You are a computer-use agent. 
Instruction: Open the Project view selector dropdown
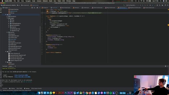(6, 8)
